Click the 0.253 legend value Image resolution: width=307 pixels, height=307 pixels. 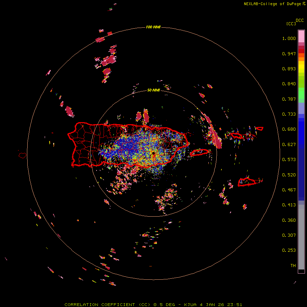[x=289, y=250]
